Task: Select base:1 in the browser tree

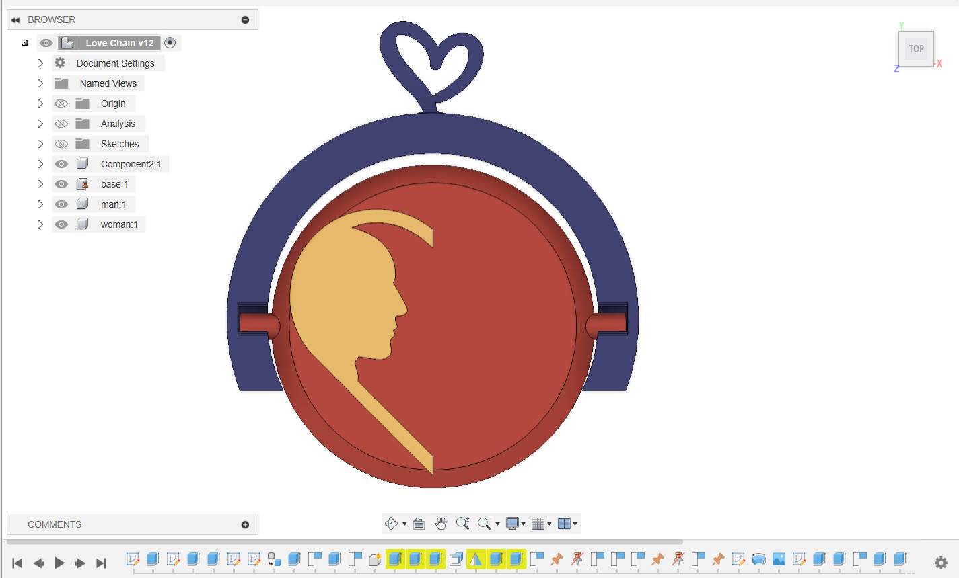Action: [x=114, y=184]
